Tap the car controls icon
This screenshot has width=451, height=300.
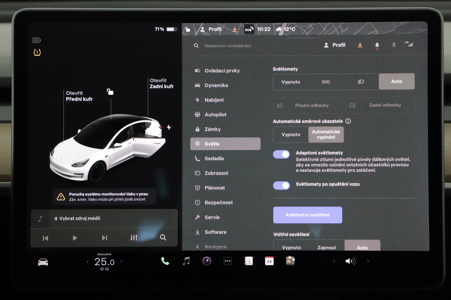(43, 262)
